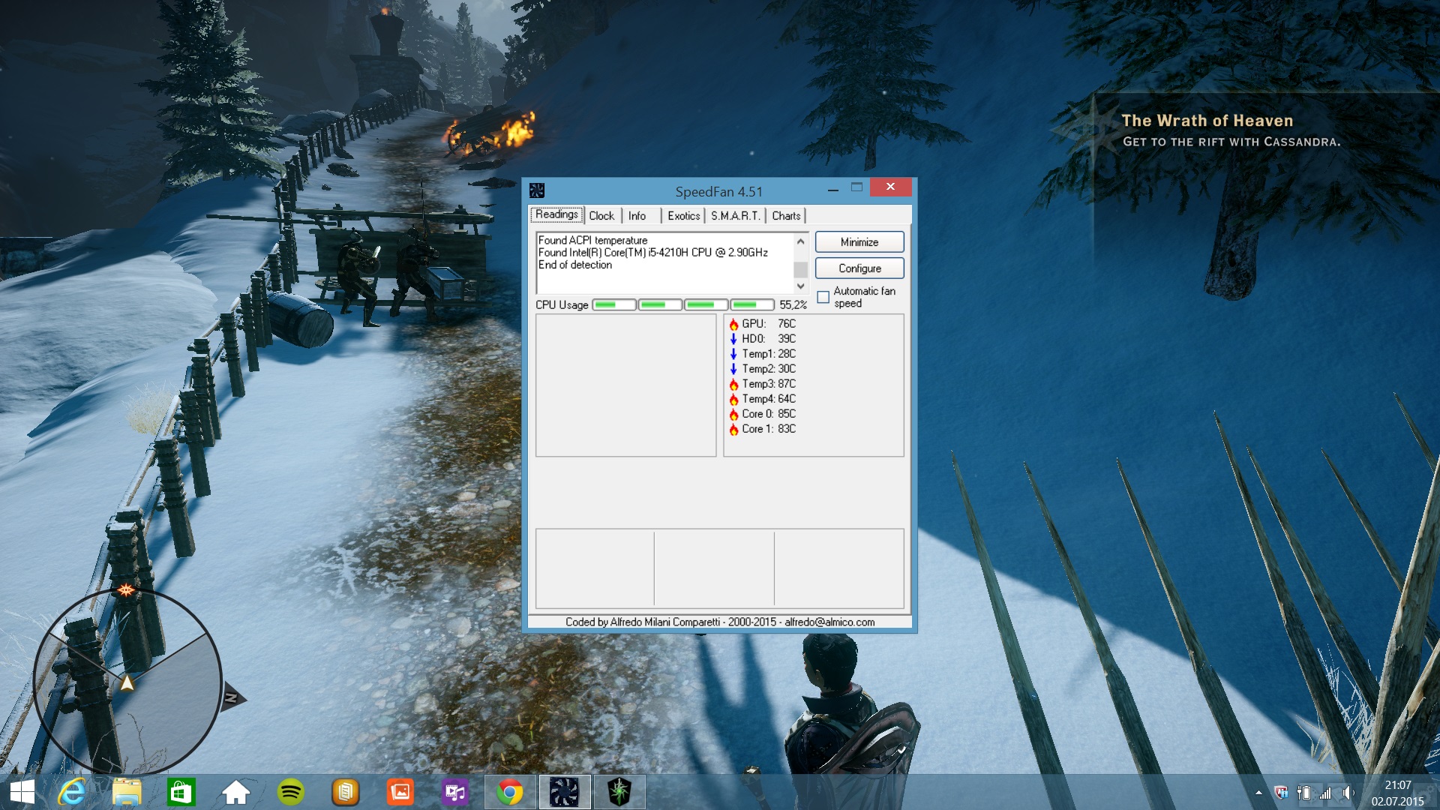The width and height of the screenshot is (1440, 810).
Task: Open volume speaker tray icon
Action: (x=1348, y=793)
